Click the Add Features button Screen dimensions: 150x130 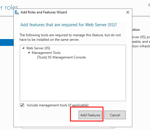point(90,115)
